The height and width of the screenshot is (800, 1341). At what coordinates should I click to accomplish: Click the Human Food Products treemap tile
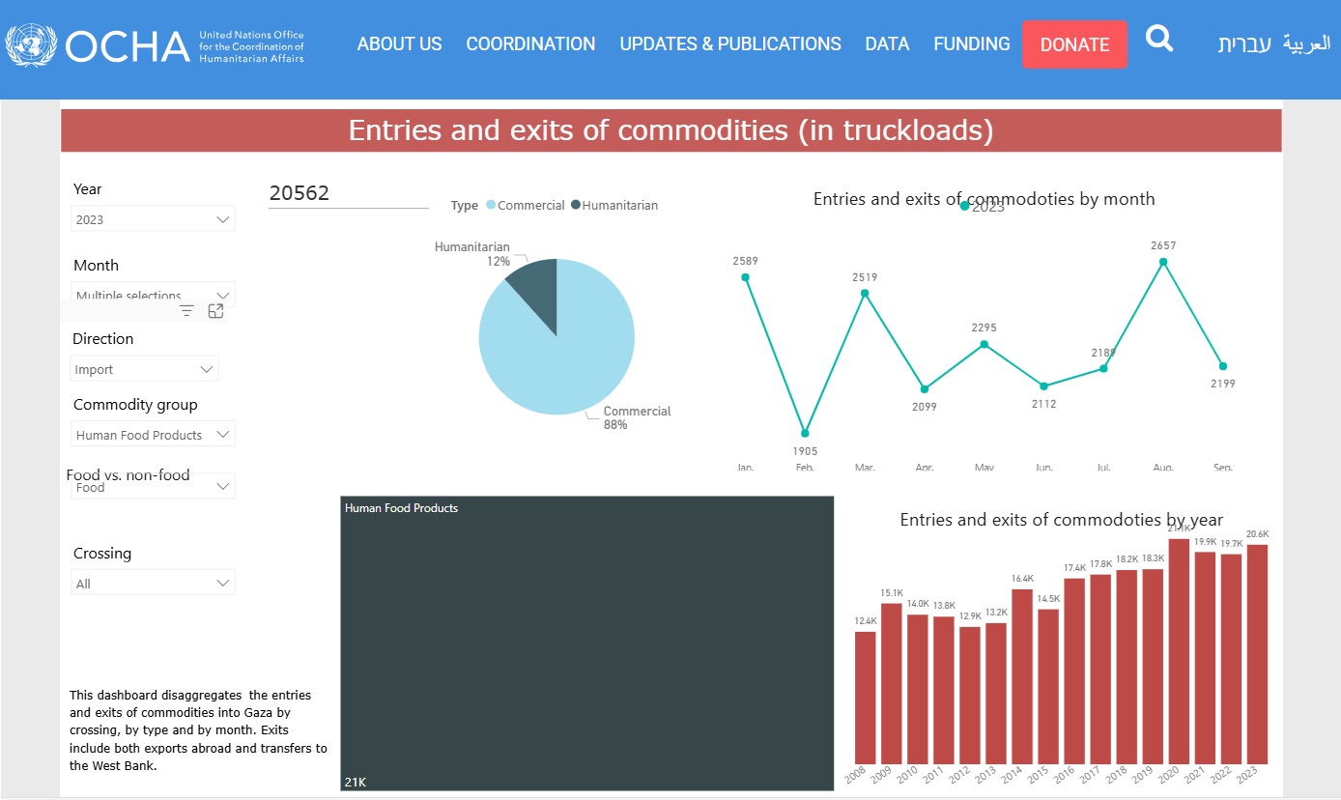tap(586, 643)
